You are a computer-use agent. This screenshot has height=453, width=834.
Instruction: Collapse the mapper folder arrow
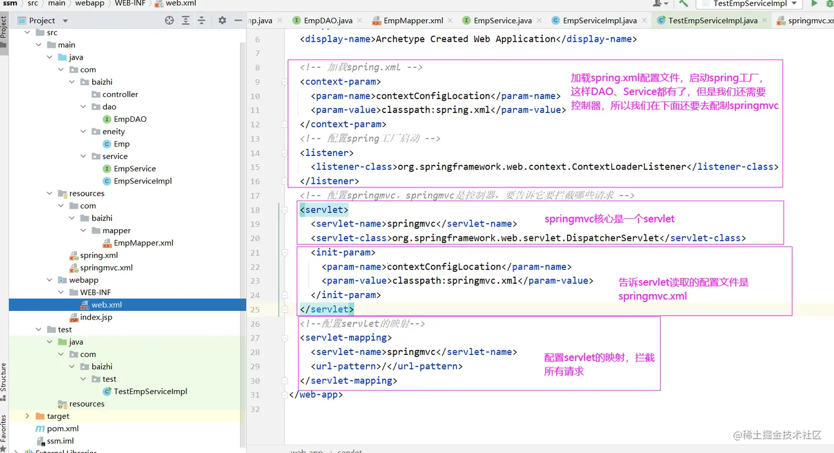click(x=83, y=230)
